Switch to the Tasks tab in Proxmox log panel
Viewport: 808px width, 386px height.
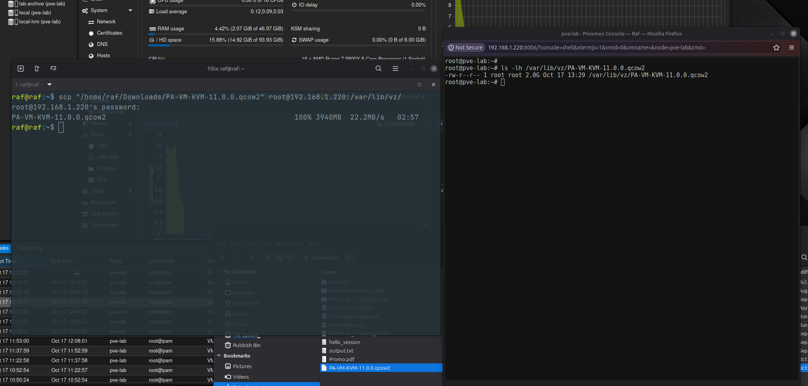click(x=5, y=248)
